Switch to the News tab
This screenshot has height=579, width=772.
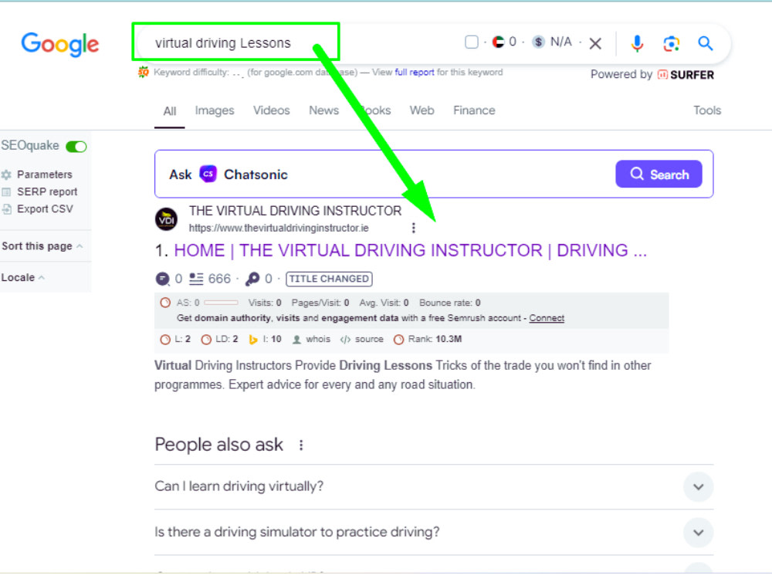click(x=323, y=110)
